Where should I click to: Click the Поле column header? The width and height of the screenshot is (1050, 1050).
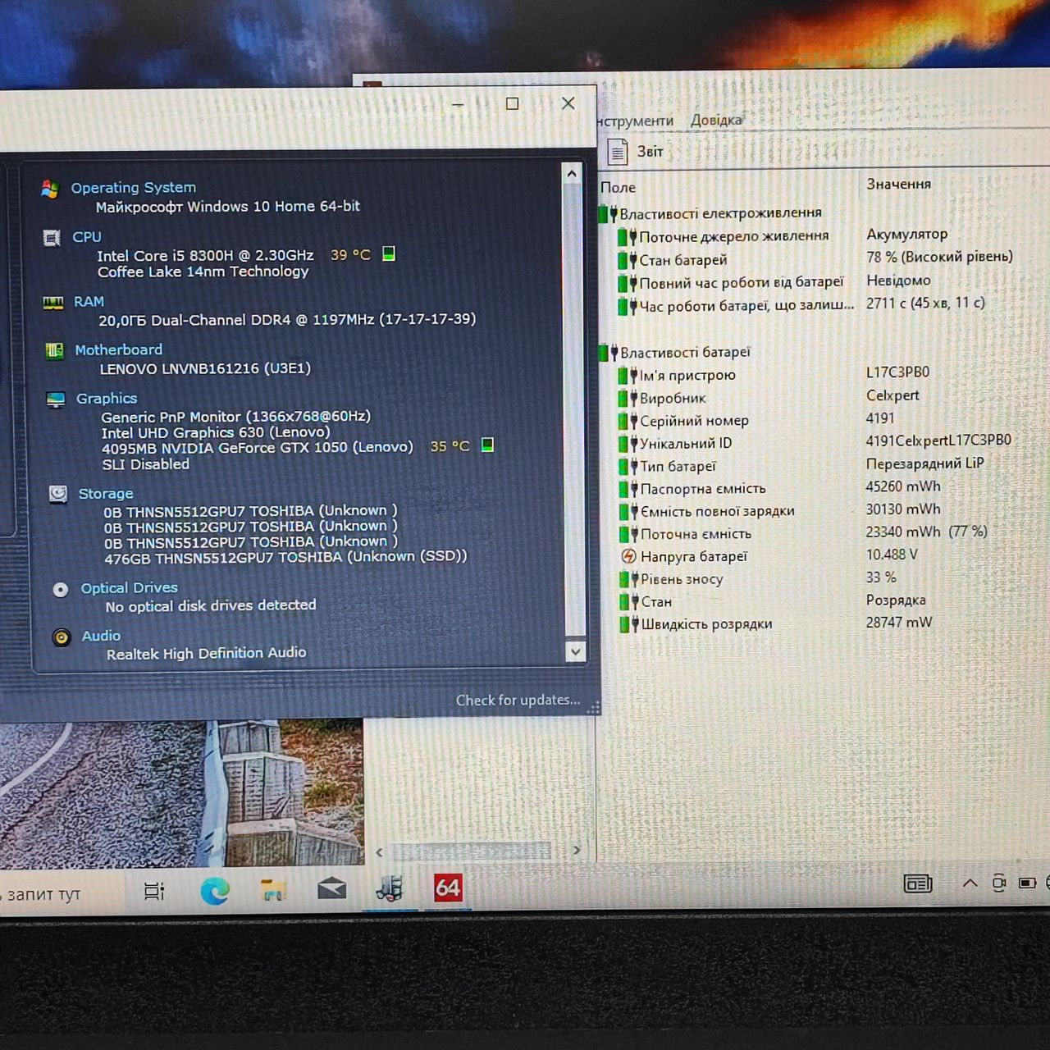(618, 188)
